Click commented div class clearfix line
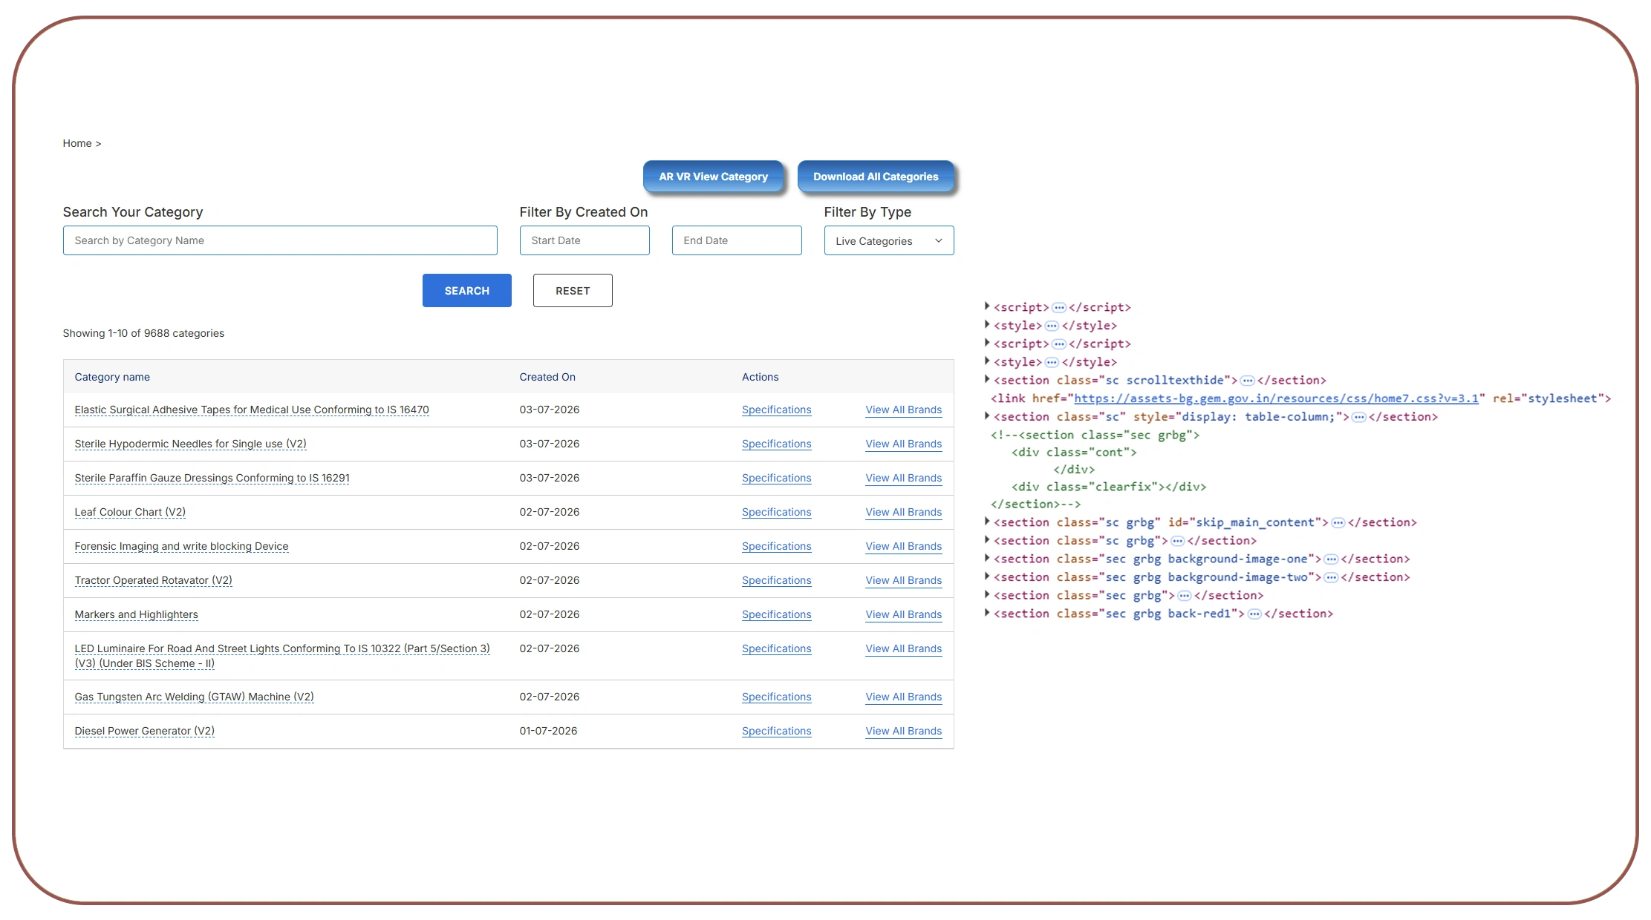1651x920 pixels. (1108, 487)
